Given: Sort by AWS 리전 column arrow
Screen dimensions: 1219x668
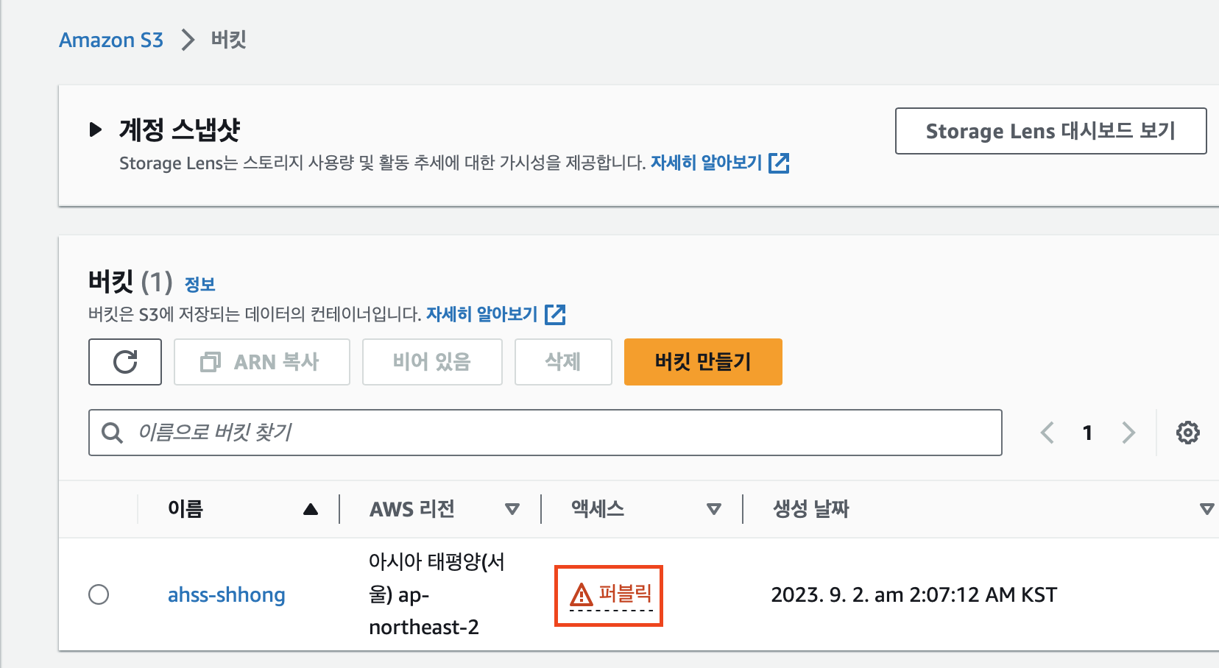Looking at the screenshot, I should 512,509.
